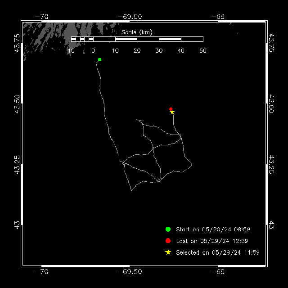Click the yellow selected-position star on the track
Image resolution: width=288 pixels, height=288 pixels.
172,112
